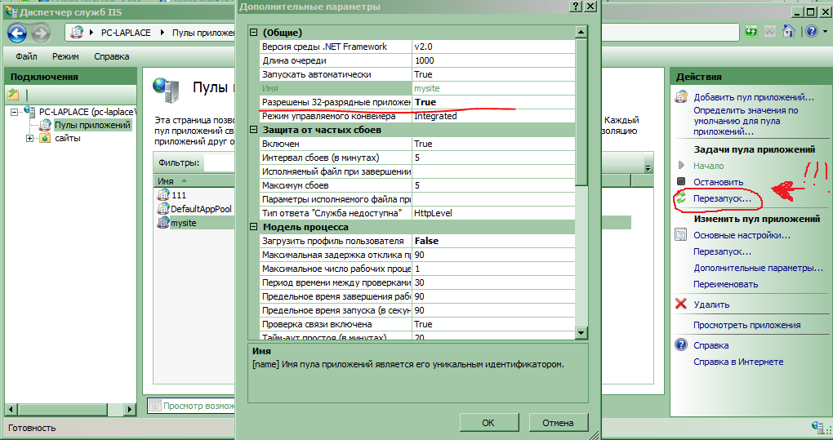Select the Интервал сбоев (в минутах) row

click(x=417, y=158)
